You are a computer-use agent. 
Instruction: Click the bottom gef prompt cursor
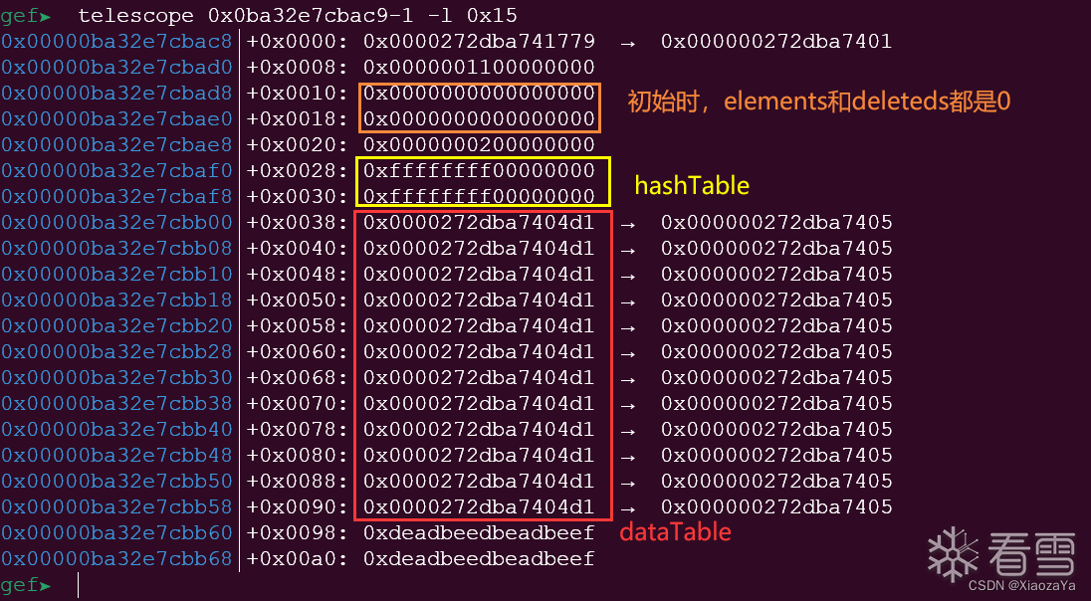[78, 585]
